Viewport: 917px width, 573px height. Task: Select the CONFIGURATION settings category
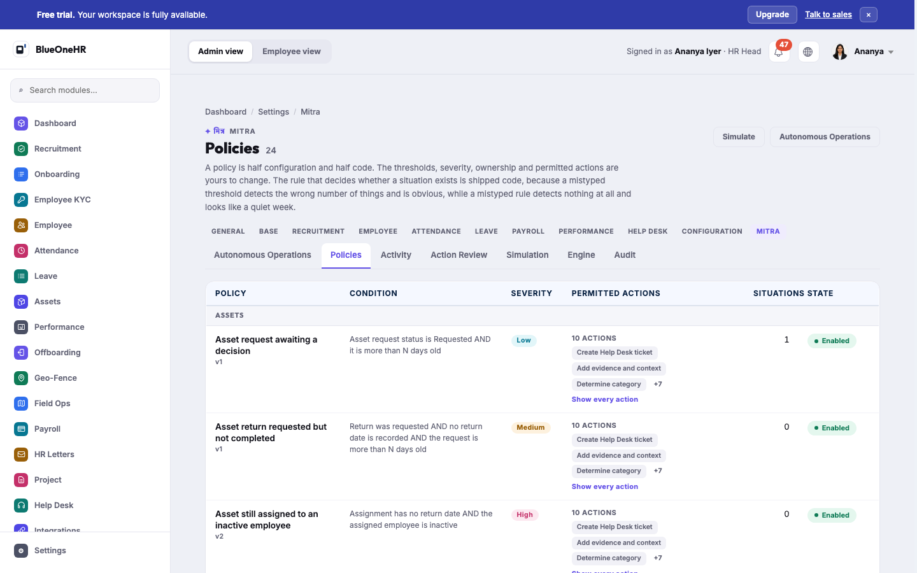coord(712,232)
